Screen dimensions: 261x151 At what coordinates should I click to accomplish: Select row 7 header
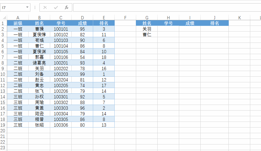(3, 57)
